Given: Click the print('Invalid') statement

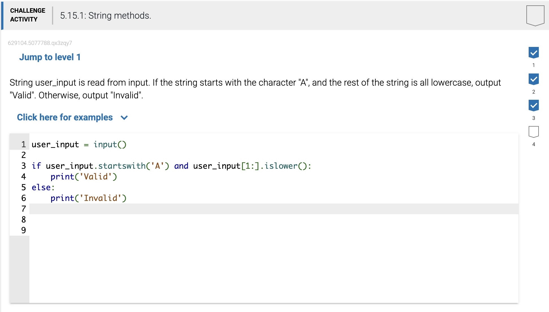Looking at the screenshot, I should 88,198.
